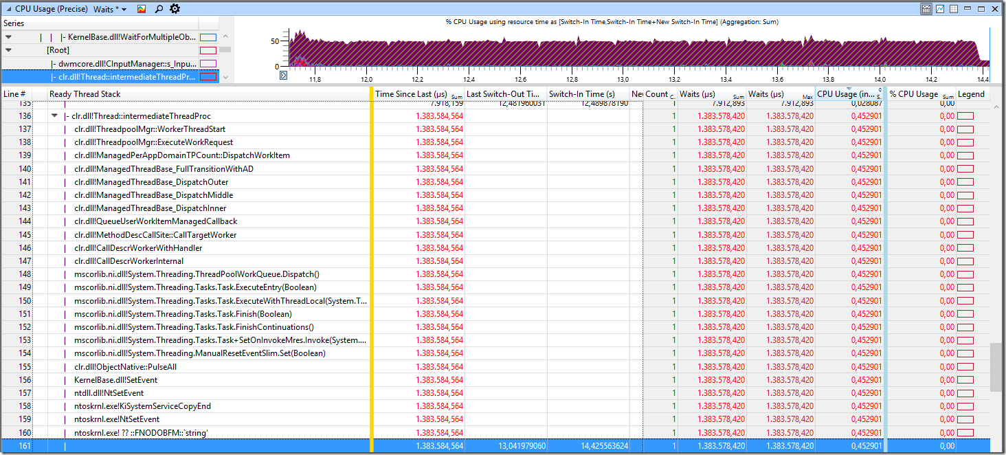
Task: Maximize the CPU Usage panel
Action: 982,9
